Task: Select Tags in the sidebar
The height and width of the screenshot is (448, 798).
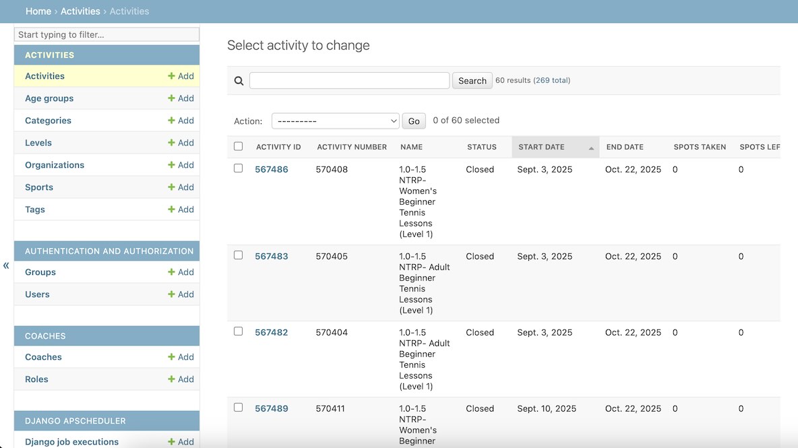Action: (34, 209)
